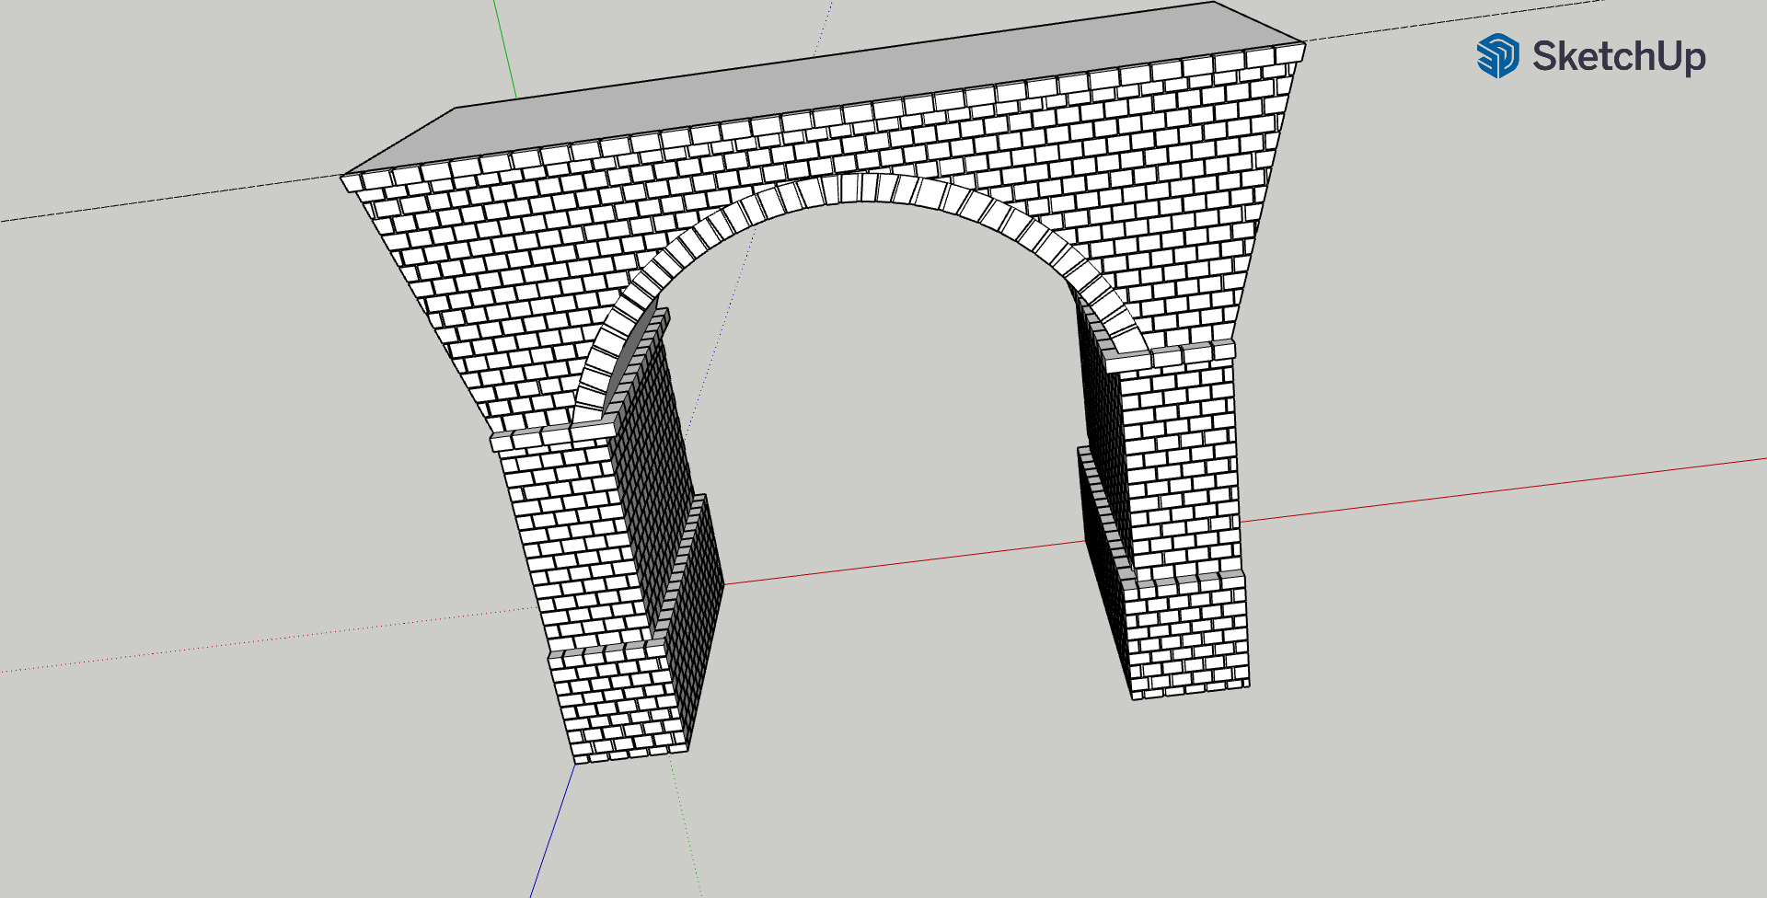Screen dimensions: 1767x898
Task: Click the SketchUp logo icon
Action: tap(1497, 56)
